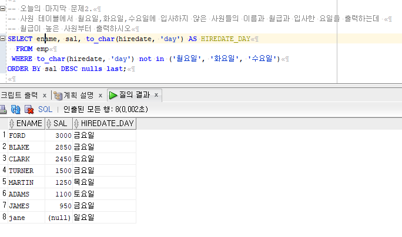Switch to the 계획 설명 tab

[x=78, y=96]
